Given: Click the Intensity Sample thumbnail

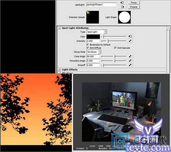Looking at the screenshot, I should [93, 17].
